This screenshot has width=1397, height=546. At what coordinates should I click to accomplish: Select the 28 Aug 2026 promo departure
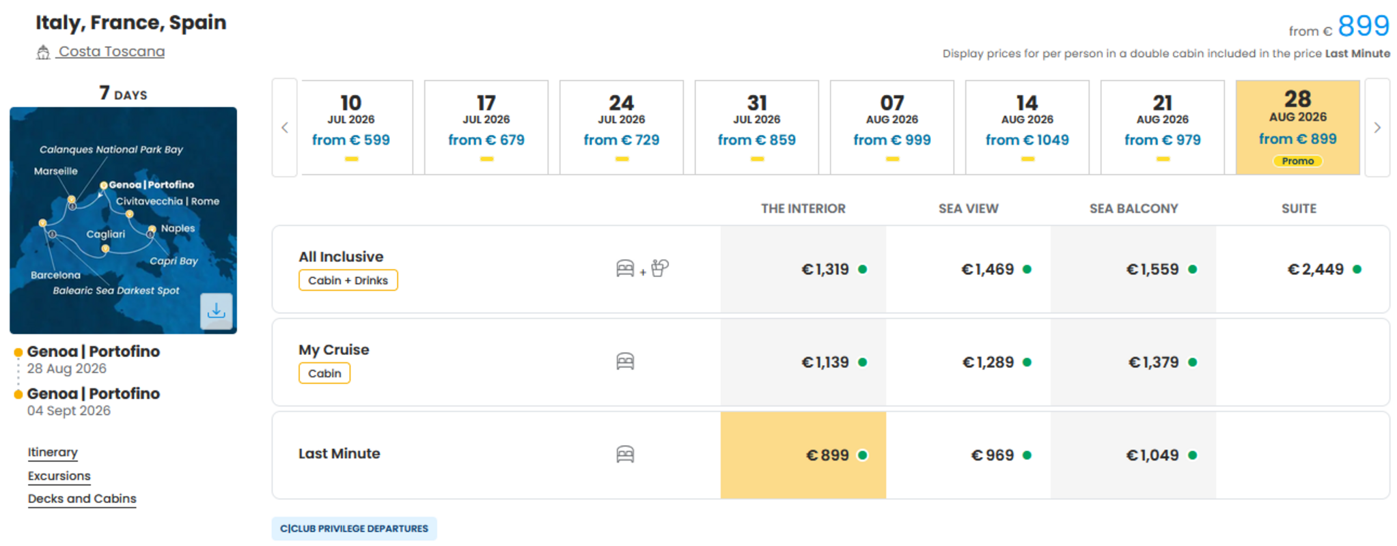1298,128
